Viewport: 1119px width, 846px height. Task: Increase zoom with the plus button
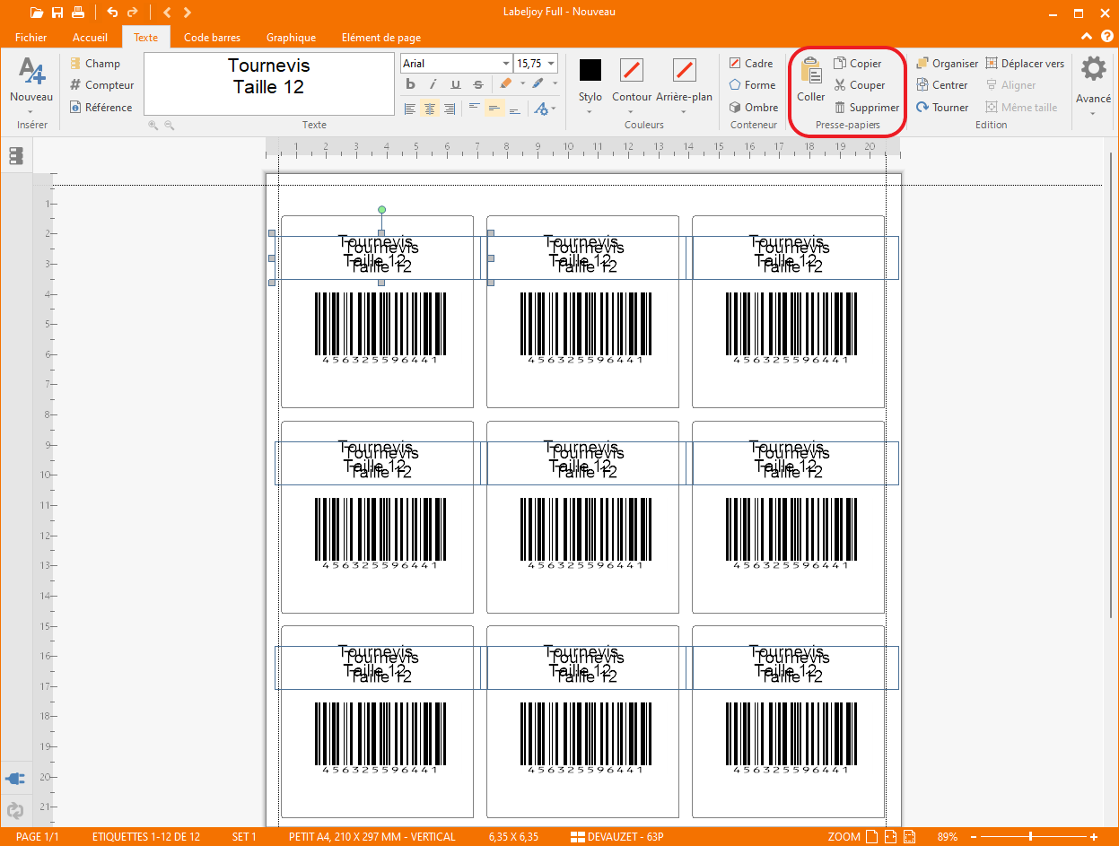[1094, 837]
